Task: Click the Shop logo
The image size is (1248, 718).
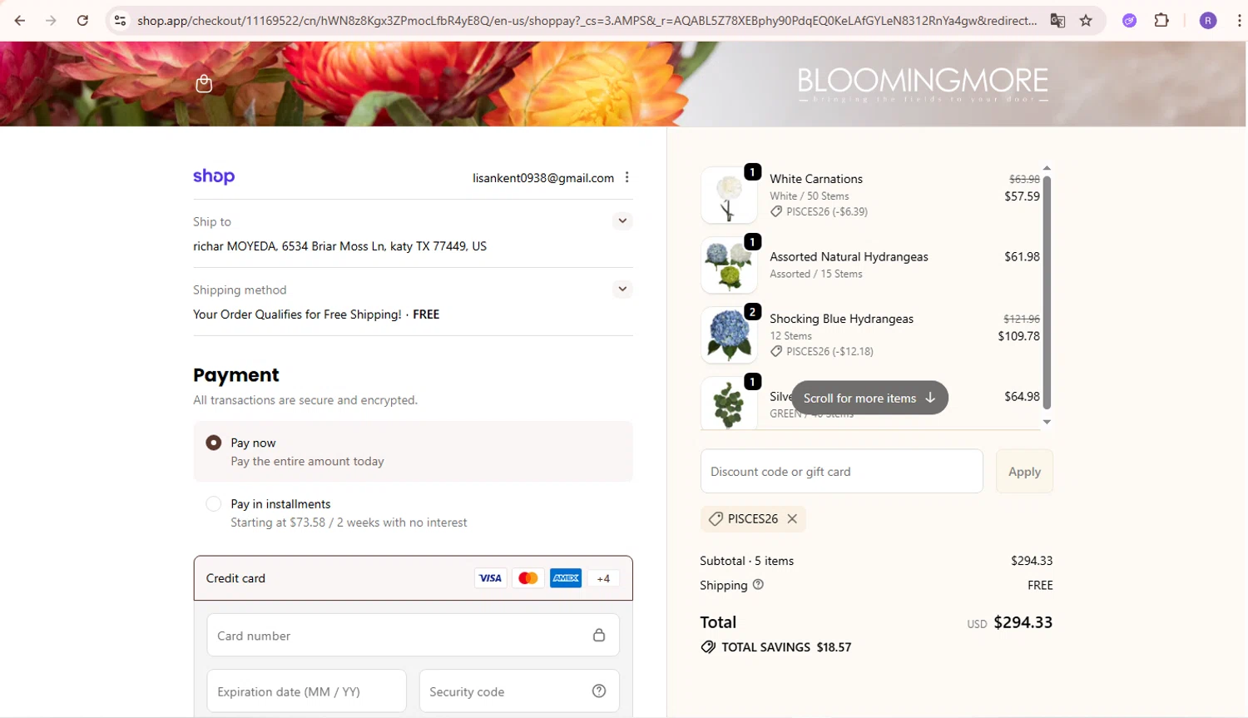Action: (214, 176)
